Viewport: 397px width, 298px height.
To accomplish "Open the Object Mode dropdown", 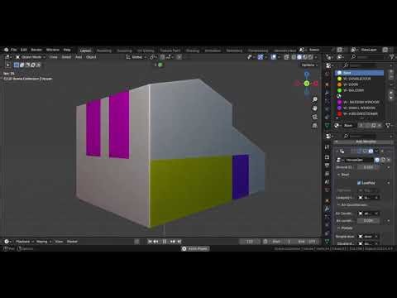I will (31, 57).
